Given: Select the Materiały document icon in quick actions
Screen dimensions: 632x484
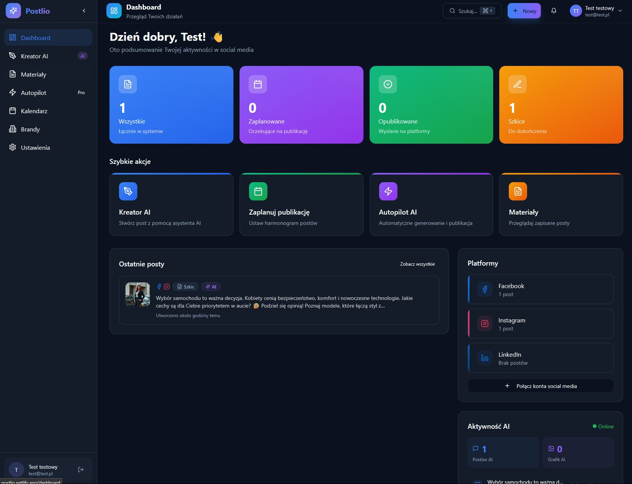Looking at the screenshot, I should point(517,191).
